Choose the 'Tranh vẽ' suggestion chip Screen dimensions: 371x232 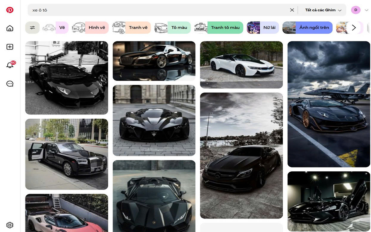coord(131,27)
